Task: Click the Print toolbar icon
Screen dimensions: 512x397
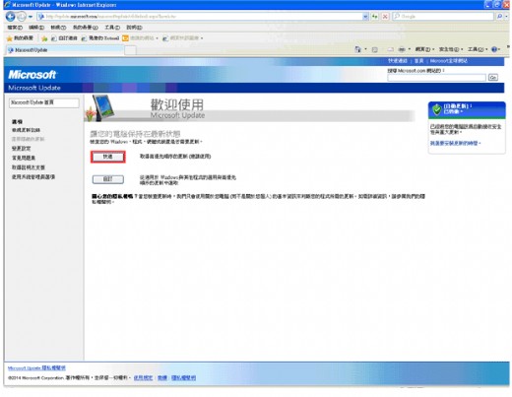Action: click(x=402, y=49)
